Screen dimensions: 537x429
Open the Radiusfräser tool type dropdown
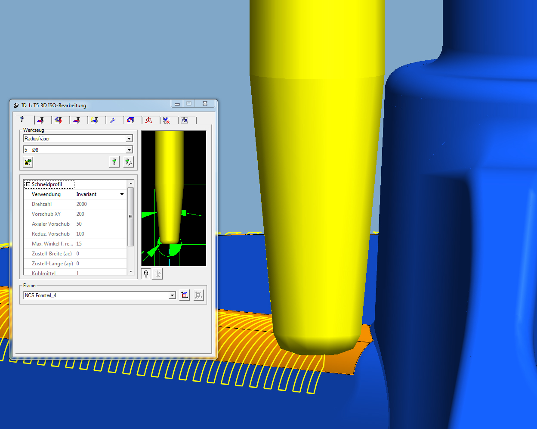coord(129,139)
